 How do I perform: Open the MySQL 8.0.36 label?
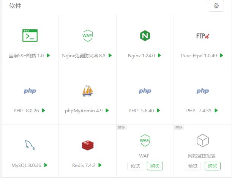(26, 165)
